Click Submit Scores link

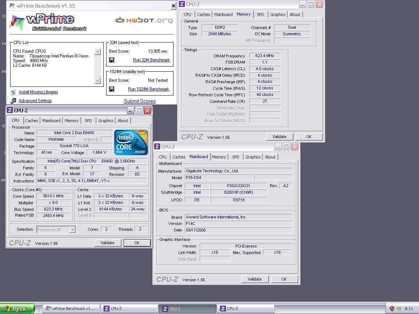tap(140, 101)
